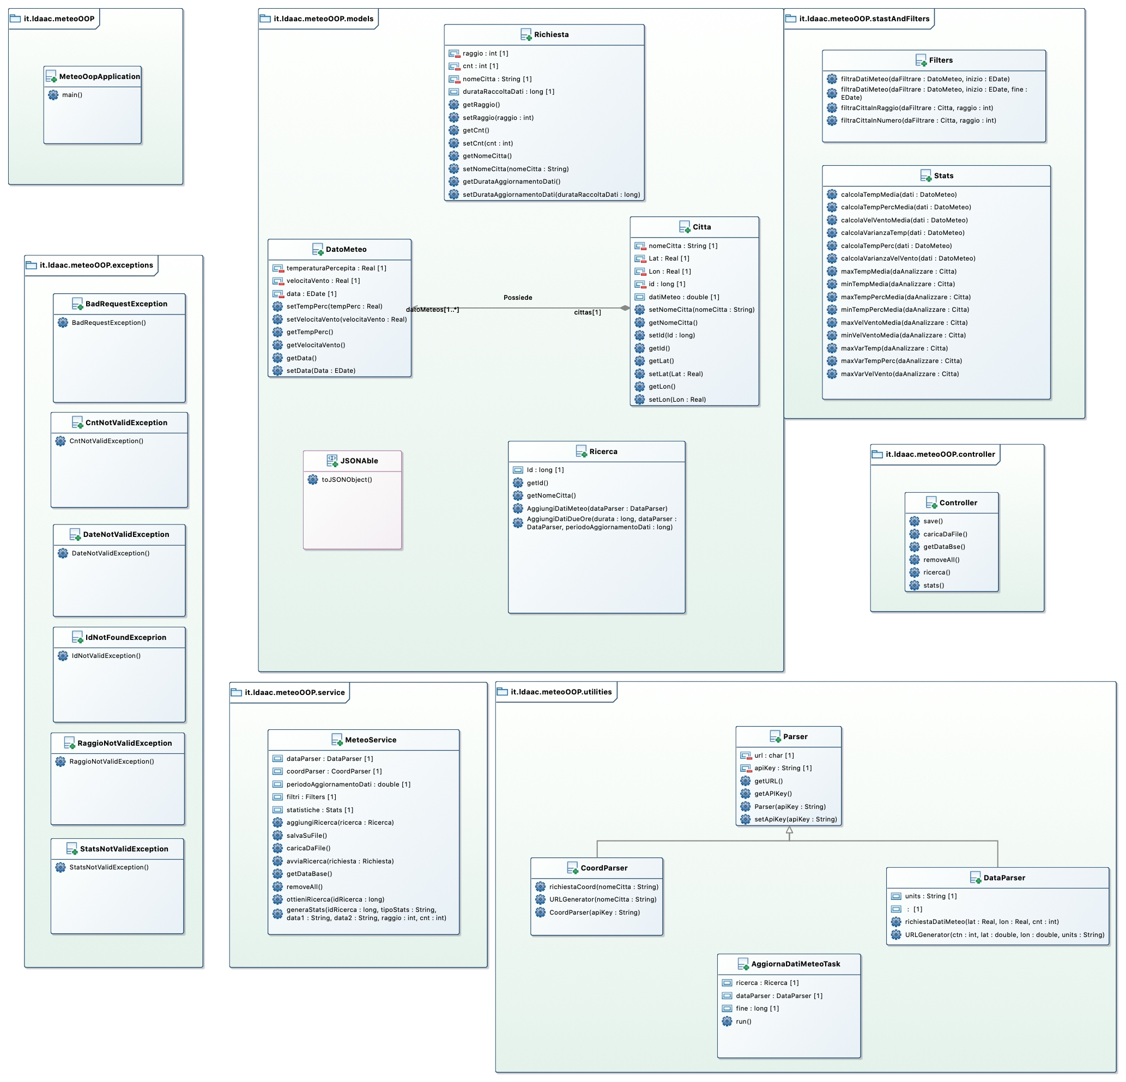Click the class icon beside DatoMeteo title
Viewport: 1126px width, 1082px height.
pyautogui.click(x=318, y=250)
